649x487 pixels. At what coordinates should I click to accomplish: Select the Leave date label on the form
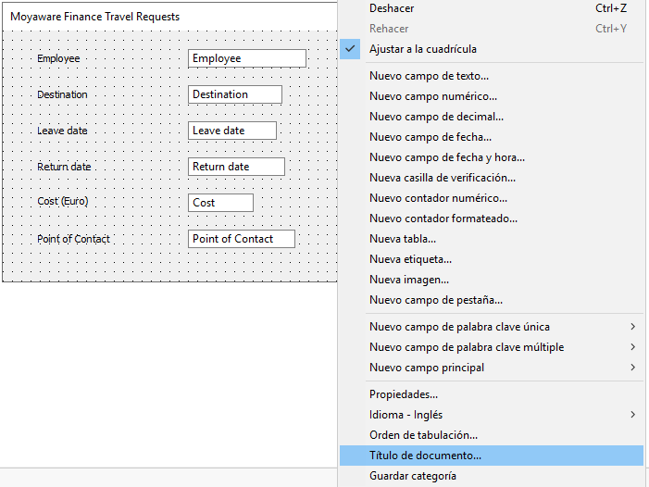(62, 131)
